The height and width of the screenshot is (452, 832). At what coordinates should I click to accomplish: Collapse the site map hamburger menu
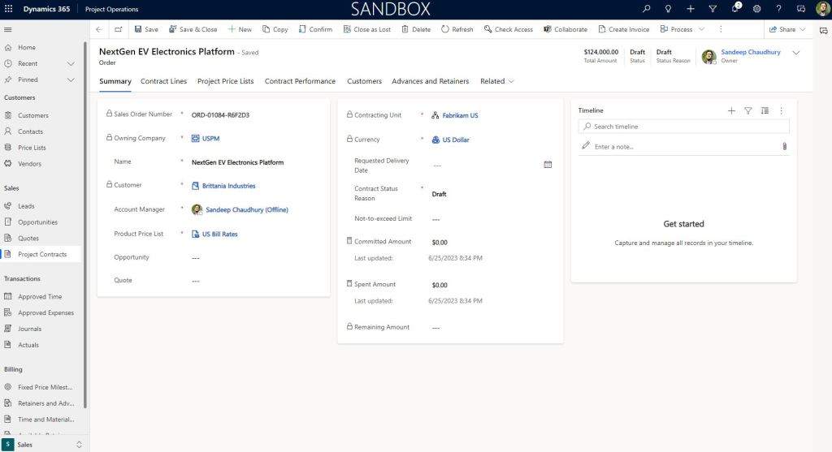8,29
